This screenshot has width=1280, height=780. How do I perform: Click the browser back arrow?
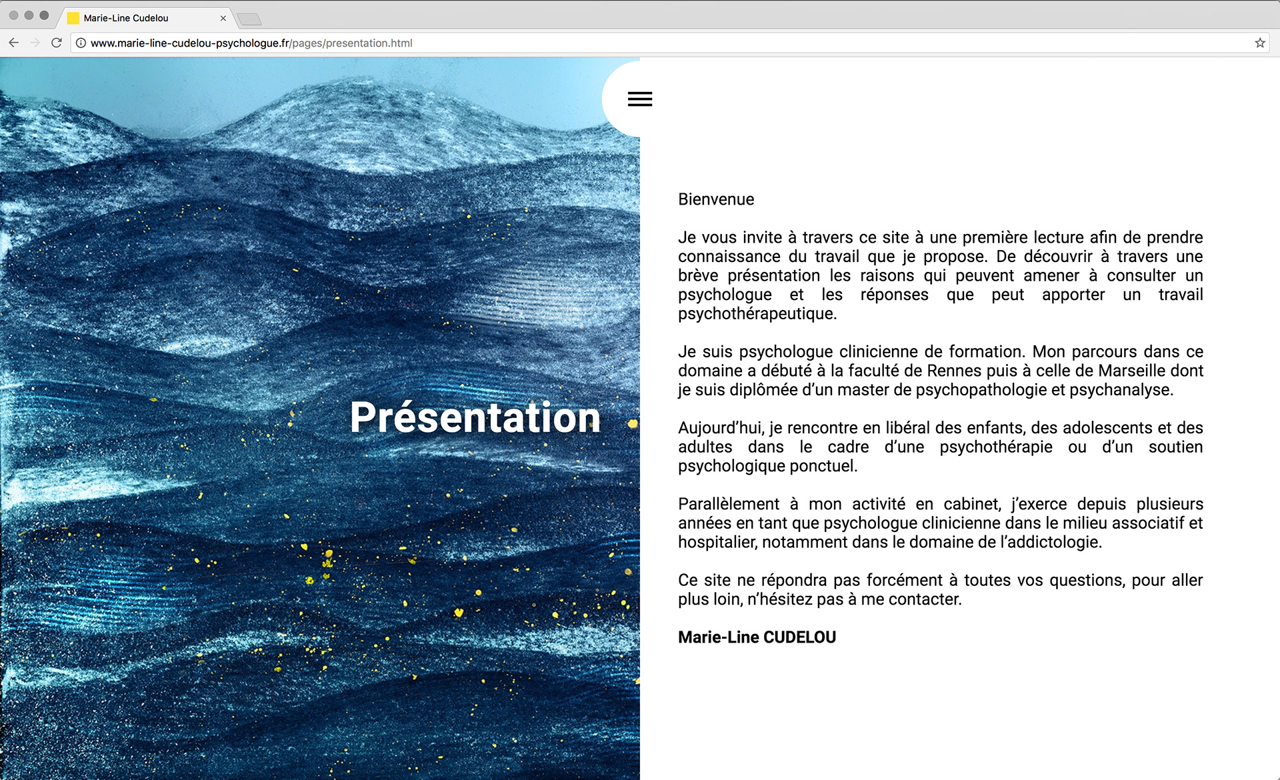click(14, 43)
